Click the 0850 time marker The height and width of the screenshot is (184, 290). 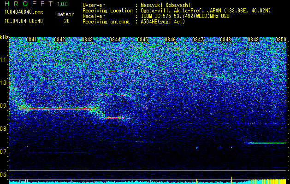[x=281, y=40]
